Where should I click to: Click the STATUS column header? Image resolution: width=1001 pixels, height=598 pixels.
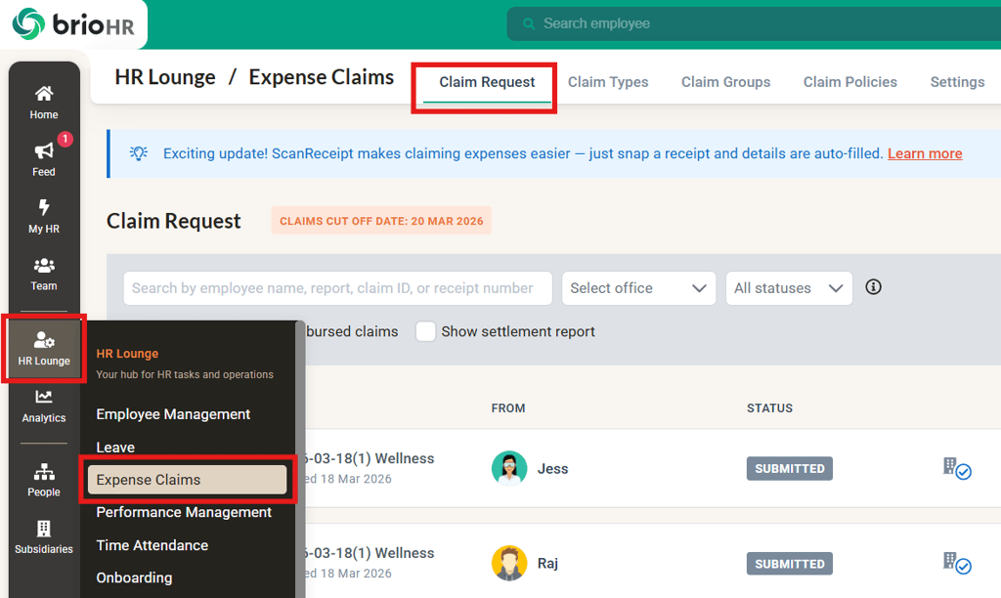(770, 408)
